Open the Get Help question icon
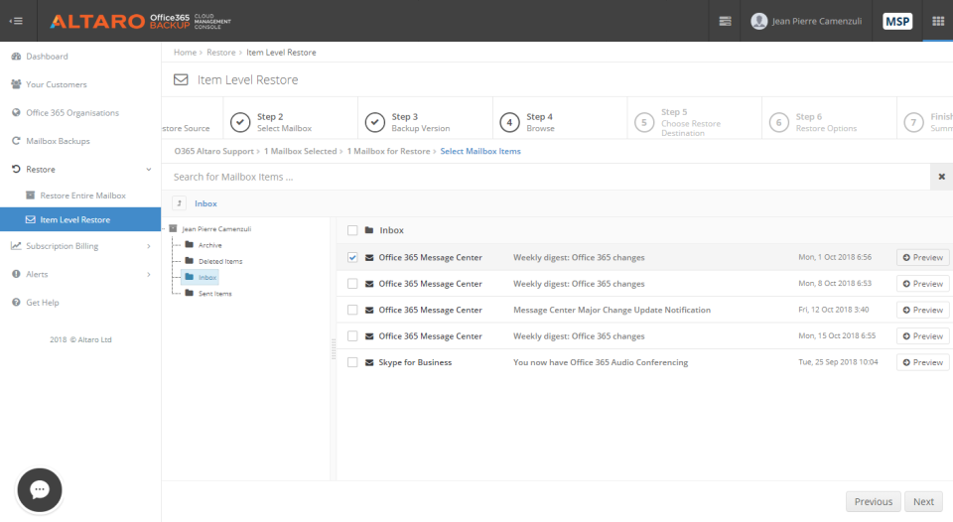The height and width of the screenshot is (522, 953). coord(17,302)
